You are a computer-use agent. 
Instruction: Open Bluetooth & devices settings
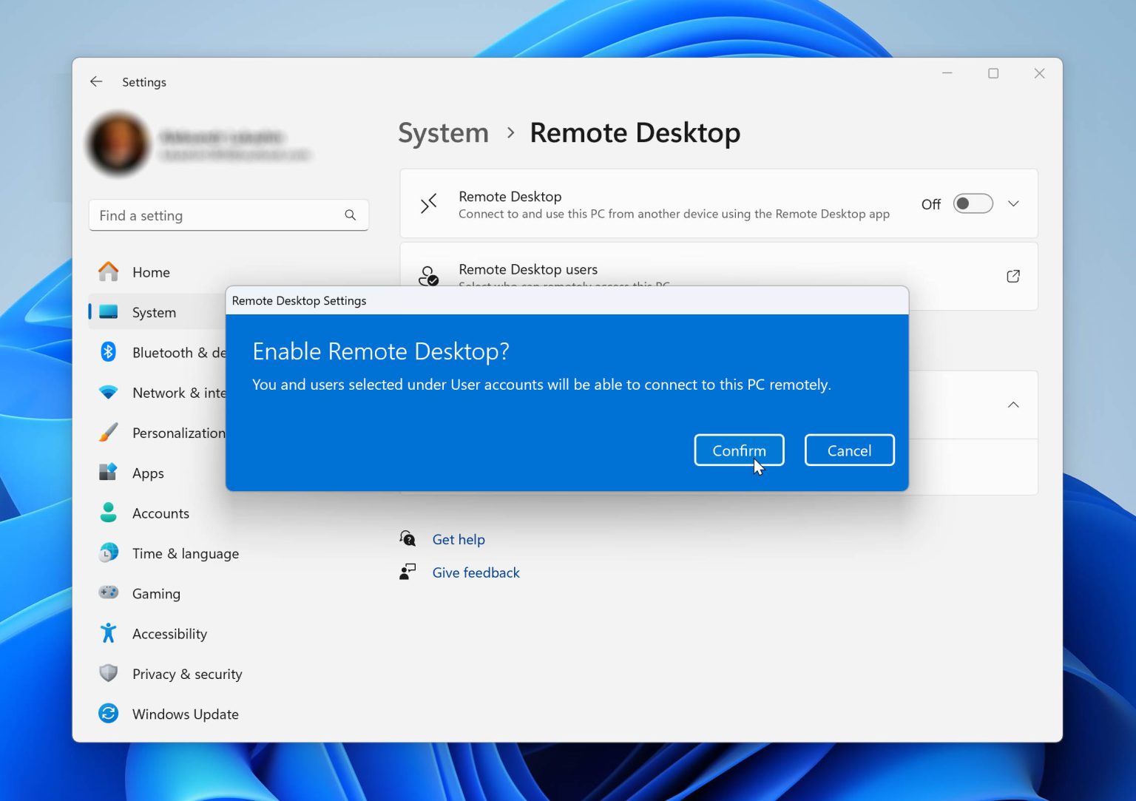tap(108, 352)
